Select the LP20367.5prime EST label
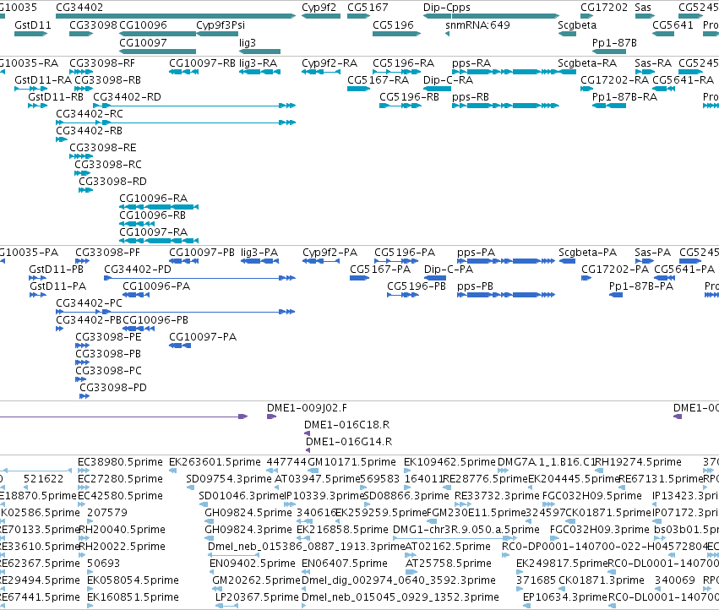The height and width of the screenshot is (610, 719). point(257,597)
